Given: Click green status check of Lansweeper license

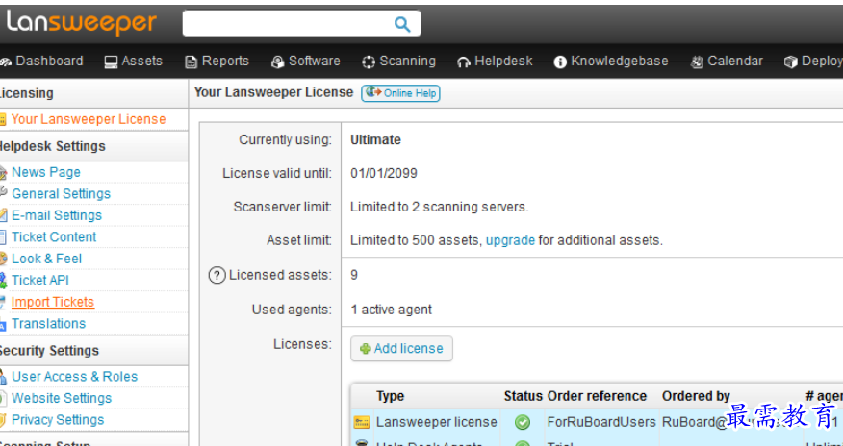Looking at the screenshot, I should point(523,423).
